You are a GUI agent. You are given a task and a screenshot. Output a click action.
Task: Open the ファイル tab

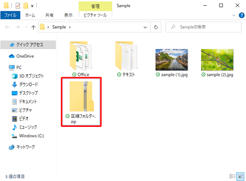10,15
